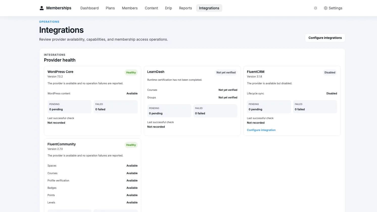Switch to the Members tab
377x212 pixels.
130,8
